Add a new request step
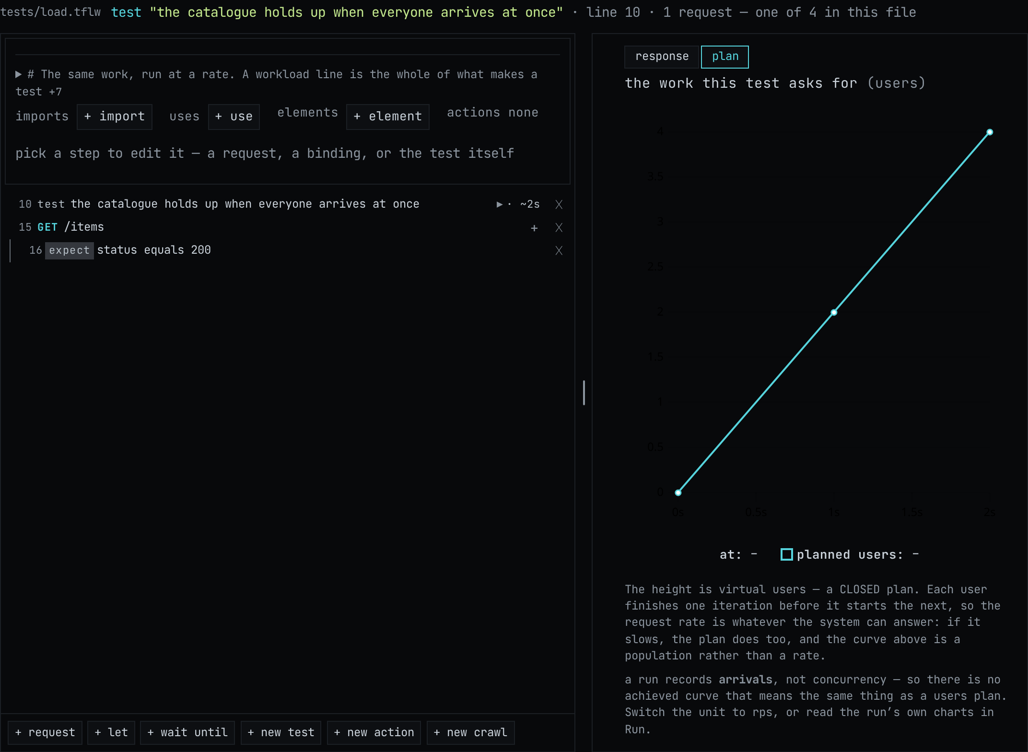1028x752 pixels. [45, 732]
